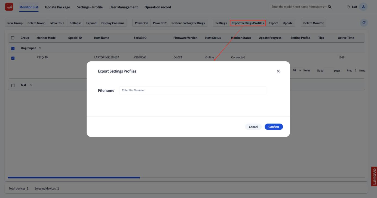Open the User Management tab
This screenshot has height=198, width=377.
[123, 7]
